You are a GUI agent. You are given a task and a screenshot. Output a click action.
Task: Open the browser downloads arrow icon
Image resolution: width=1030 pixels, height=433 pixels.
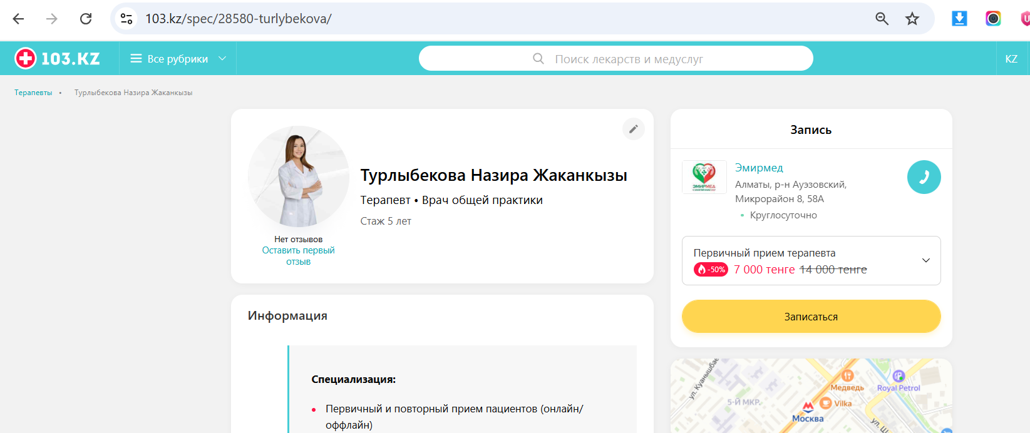pyautogui.click(x=959, y=19)
